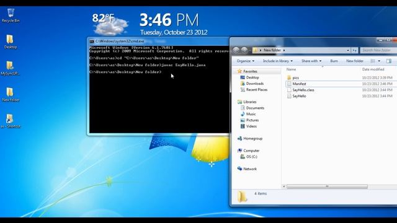Viewport: 397px width, 223px height.
Task: Select the pics folder name
Action: tap(295, 77)
